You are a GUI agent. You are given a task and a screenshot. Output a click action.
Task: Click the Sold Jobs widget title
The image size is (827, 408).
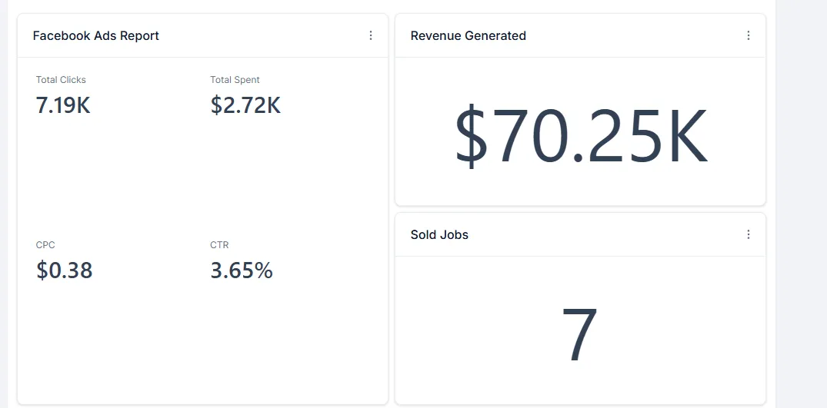tap(439, 234)
